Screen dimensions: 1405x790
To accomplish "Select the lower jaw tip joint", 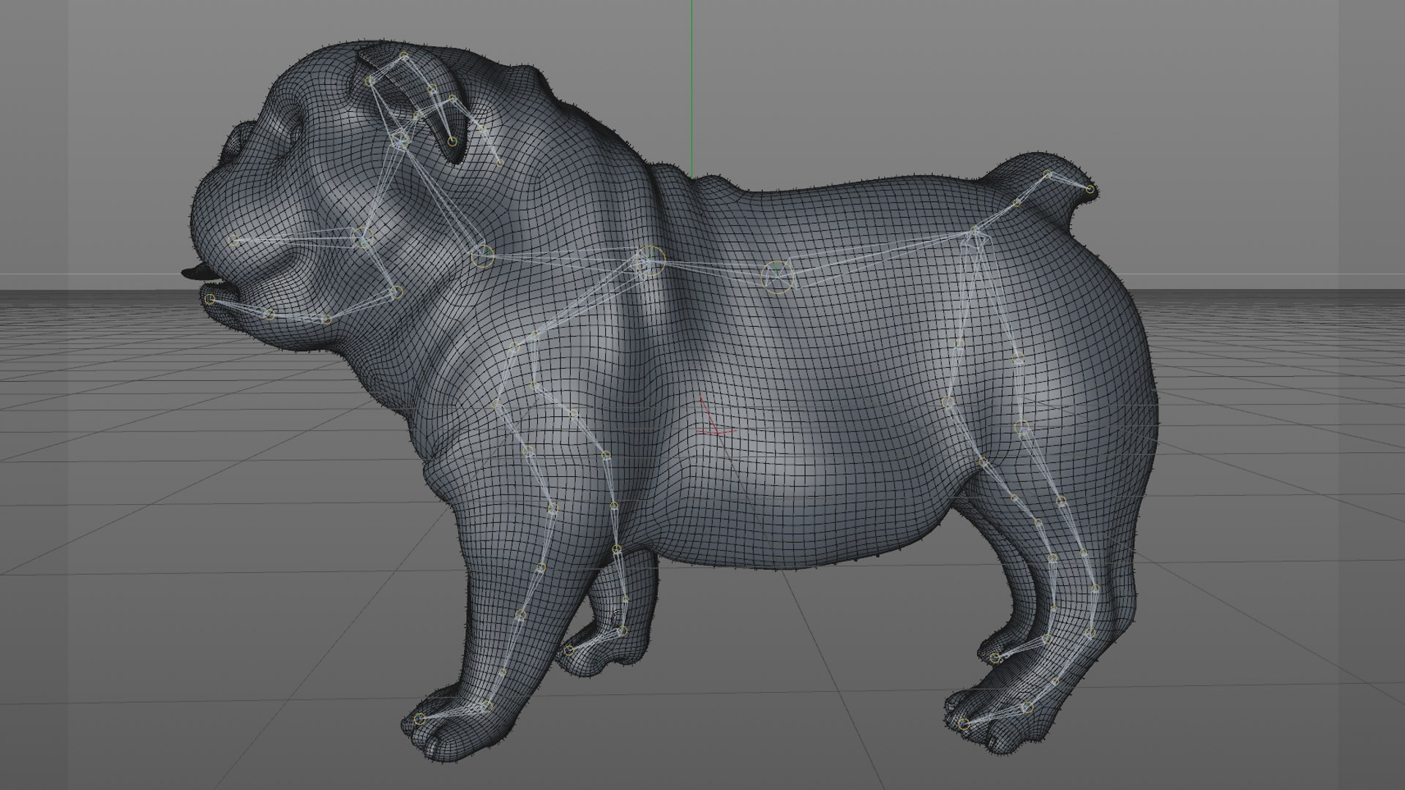I will point(211,298).
